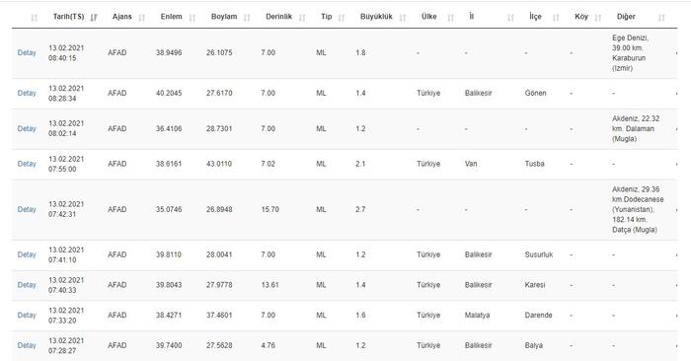Image resolution: width=691 pixels, height=361 pixels.
Task: Click the Büyüklük column header text
Action: pyautogui.click(x=376, y=17)
